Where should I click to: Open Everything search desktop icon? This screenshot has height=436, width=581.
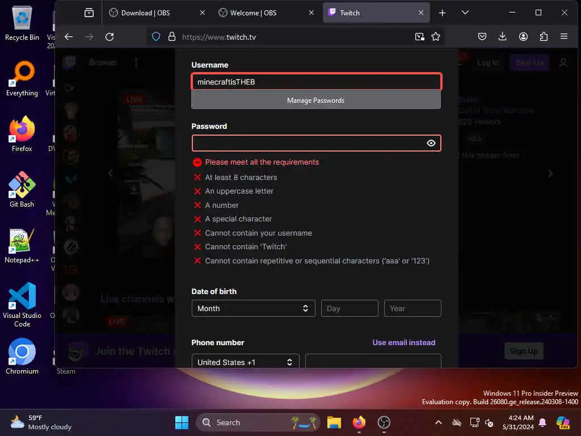[22, 79]
